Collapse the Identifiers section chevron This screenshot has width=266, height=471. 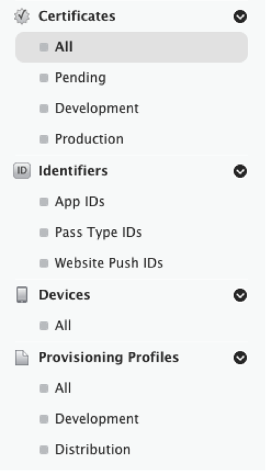coord(240,171)
